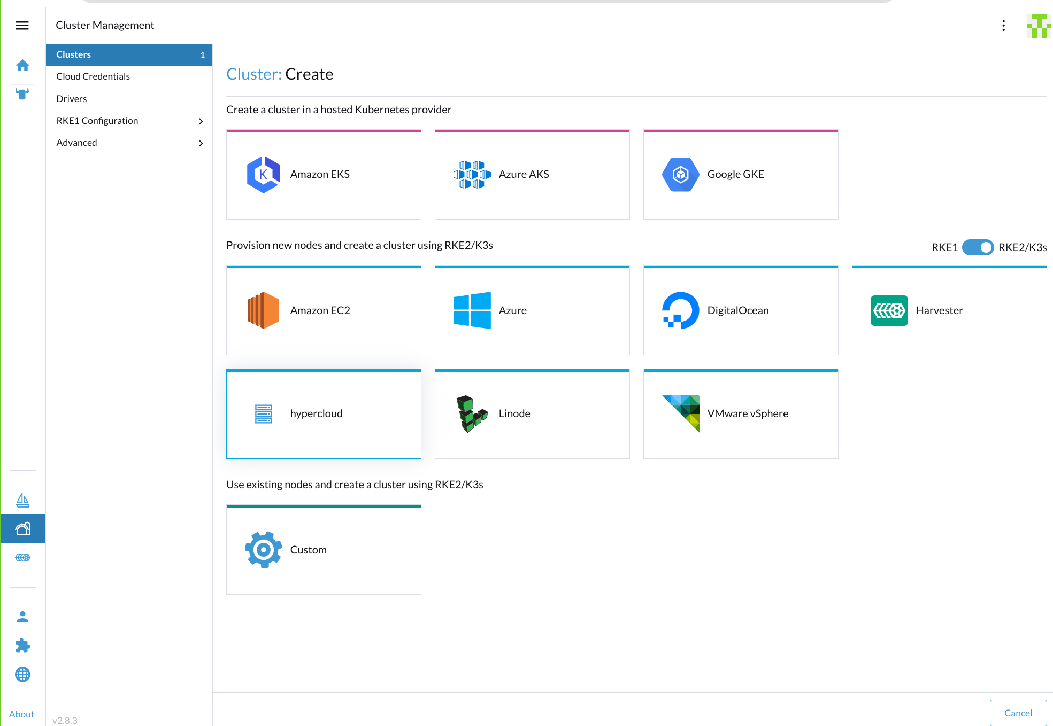The height and width of the screenshot is (726, 1053).
Task: Open the local cluster bull-head icon
Action: coord(22,94)
